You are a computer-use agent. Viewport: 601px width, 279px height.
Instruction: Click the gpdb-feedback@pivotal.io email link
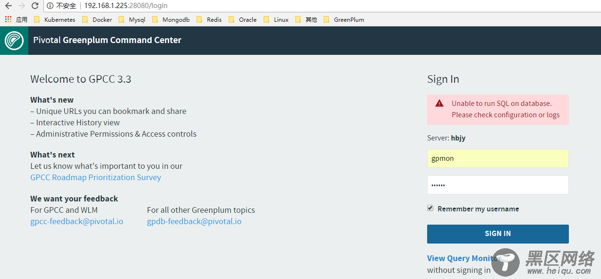pos(194,221)
